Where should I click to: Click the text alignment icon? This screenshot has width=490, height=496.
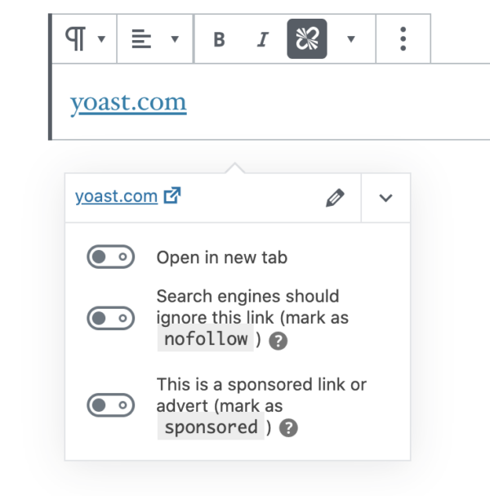[141, 38]
